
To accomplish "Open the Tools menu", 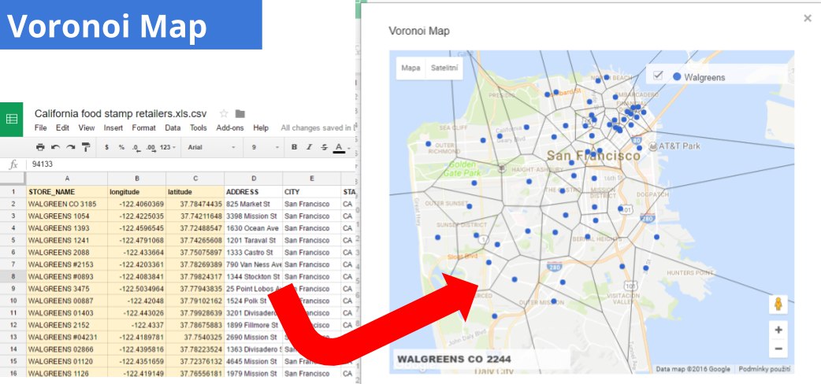I will pyautogui.click(x=199, y=127).
